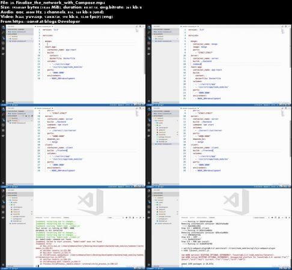The height and width of the screenshot is (270, 292).
Task: Close terminal panel in nodemon error thumbnail
Action: 144,217
